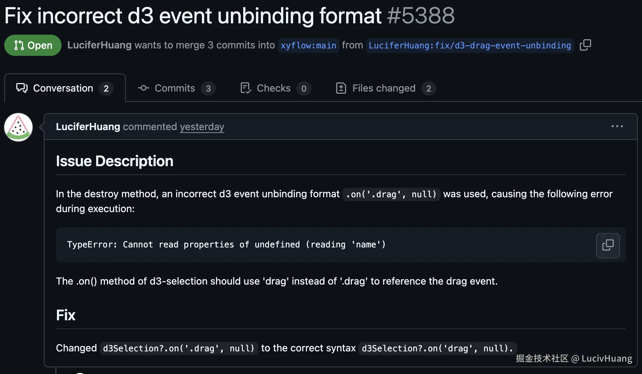This screenshot has width=642, height=374.
Task: Click the Checks tab checklist icon
Action: 246,88
